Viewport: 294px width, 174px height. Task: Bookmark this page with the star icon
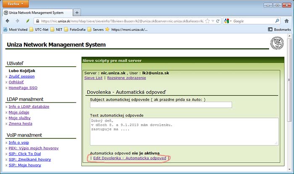coord(207,21)
